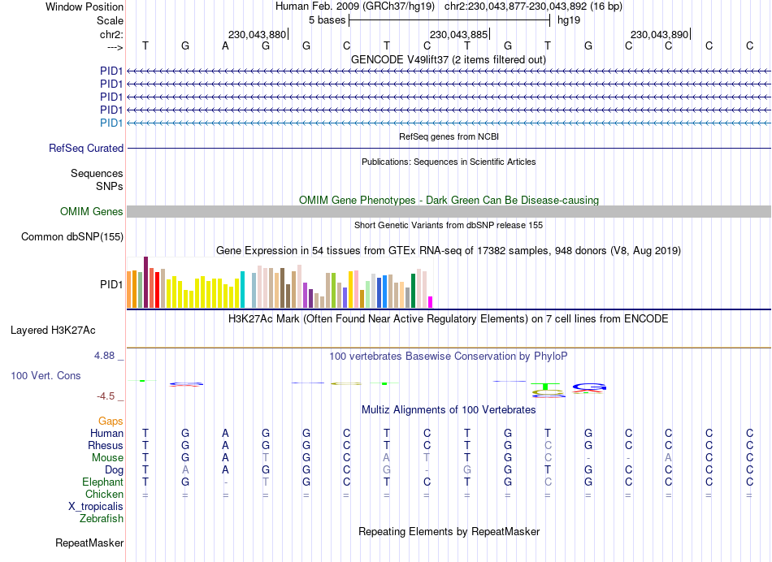Click the light blue PID1 transcript label
772x562 pixels.
(111, 123)
